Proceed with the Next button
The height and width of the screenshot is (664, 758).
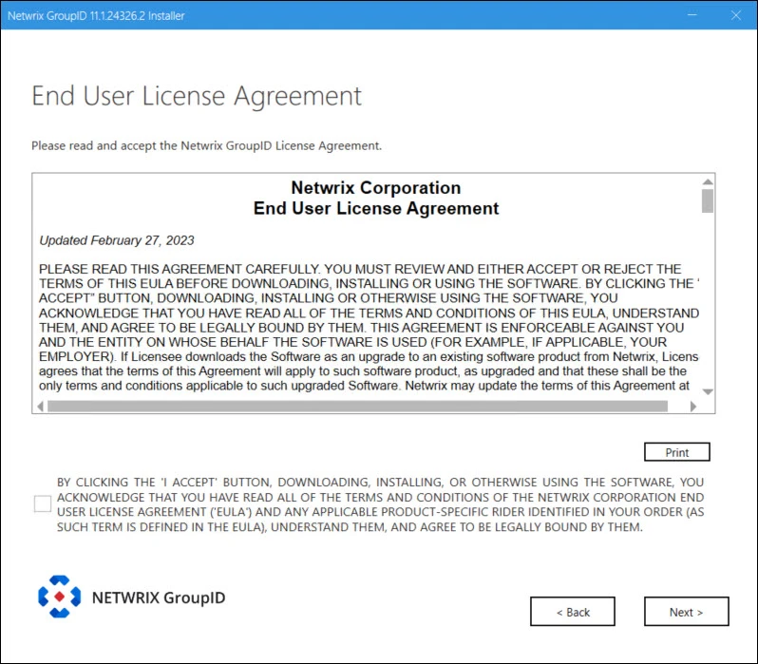click(686, 612)
